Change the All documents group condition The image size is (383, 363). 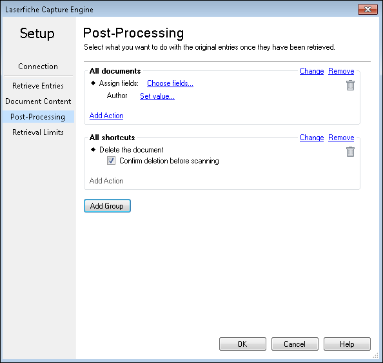tap(311, 71)
